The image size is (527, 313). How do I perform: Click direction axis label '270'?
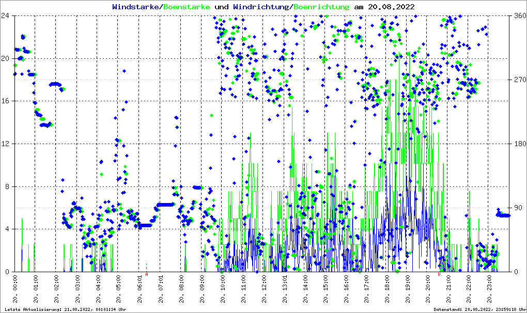[x=520, y=80]
